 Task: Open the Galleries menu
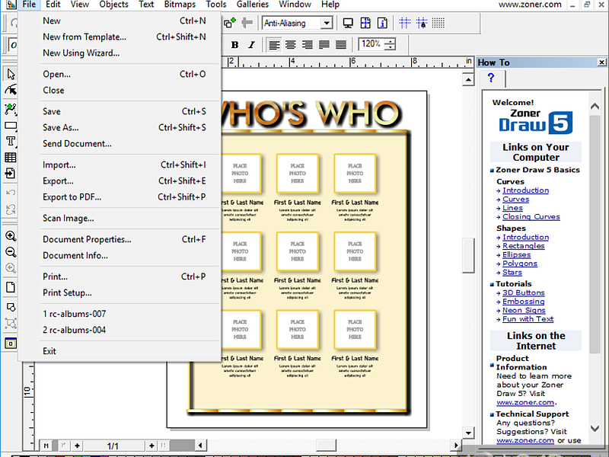point(253,5)
